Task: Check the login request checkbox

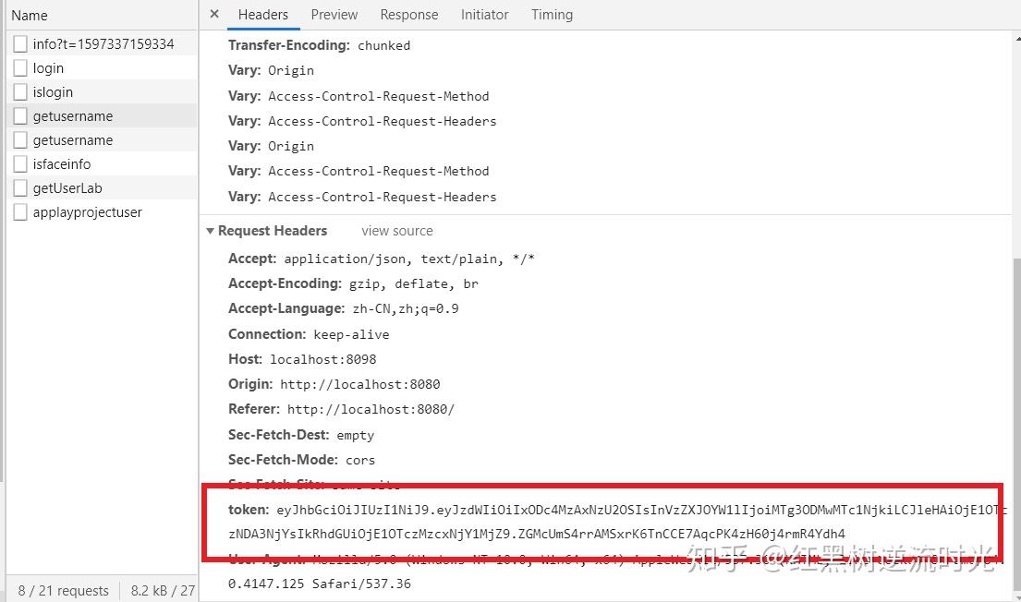Action: 19,67
